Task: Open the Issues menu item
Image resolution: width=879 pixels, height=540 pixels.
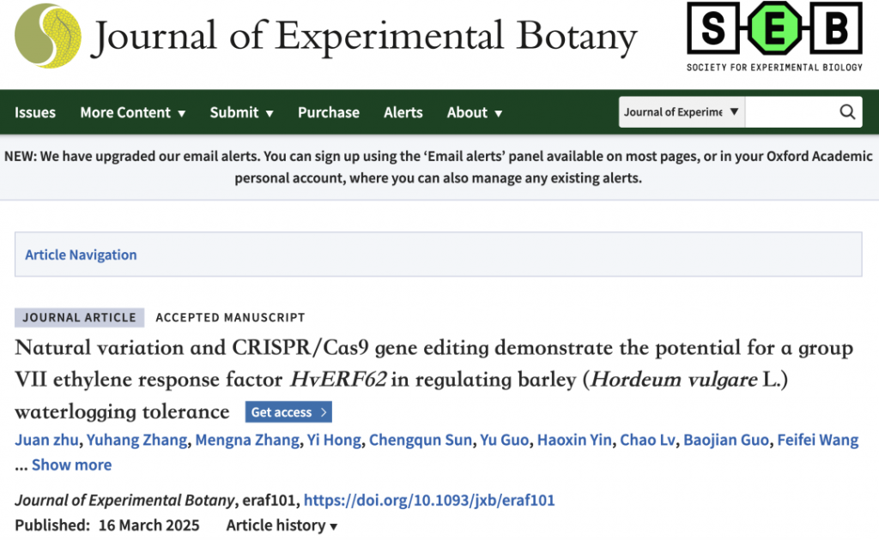Action: pos(35,112)
